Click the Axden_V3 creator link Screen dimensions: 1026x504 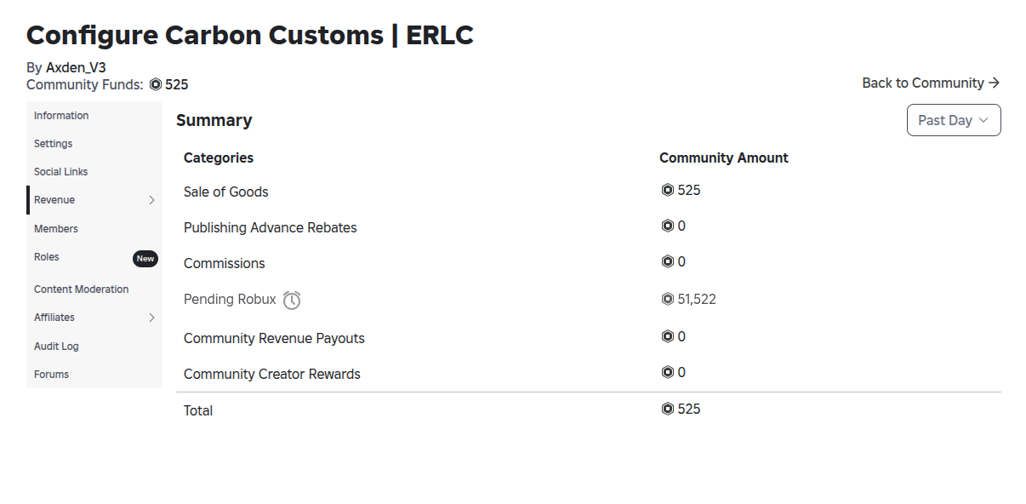click(x=76, y=67)
